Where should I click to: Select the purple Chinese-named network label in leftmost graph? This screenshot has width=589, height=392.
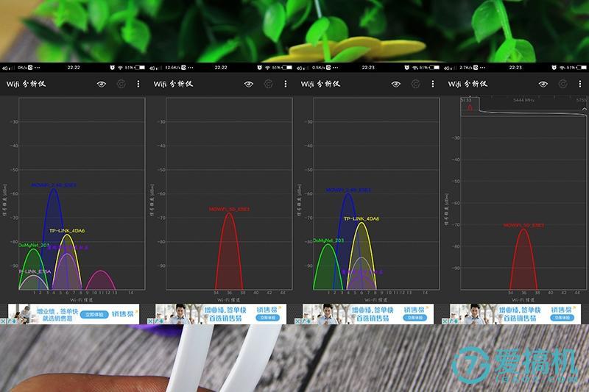(68, 248)
